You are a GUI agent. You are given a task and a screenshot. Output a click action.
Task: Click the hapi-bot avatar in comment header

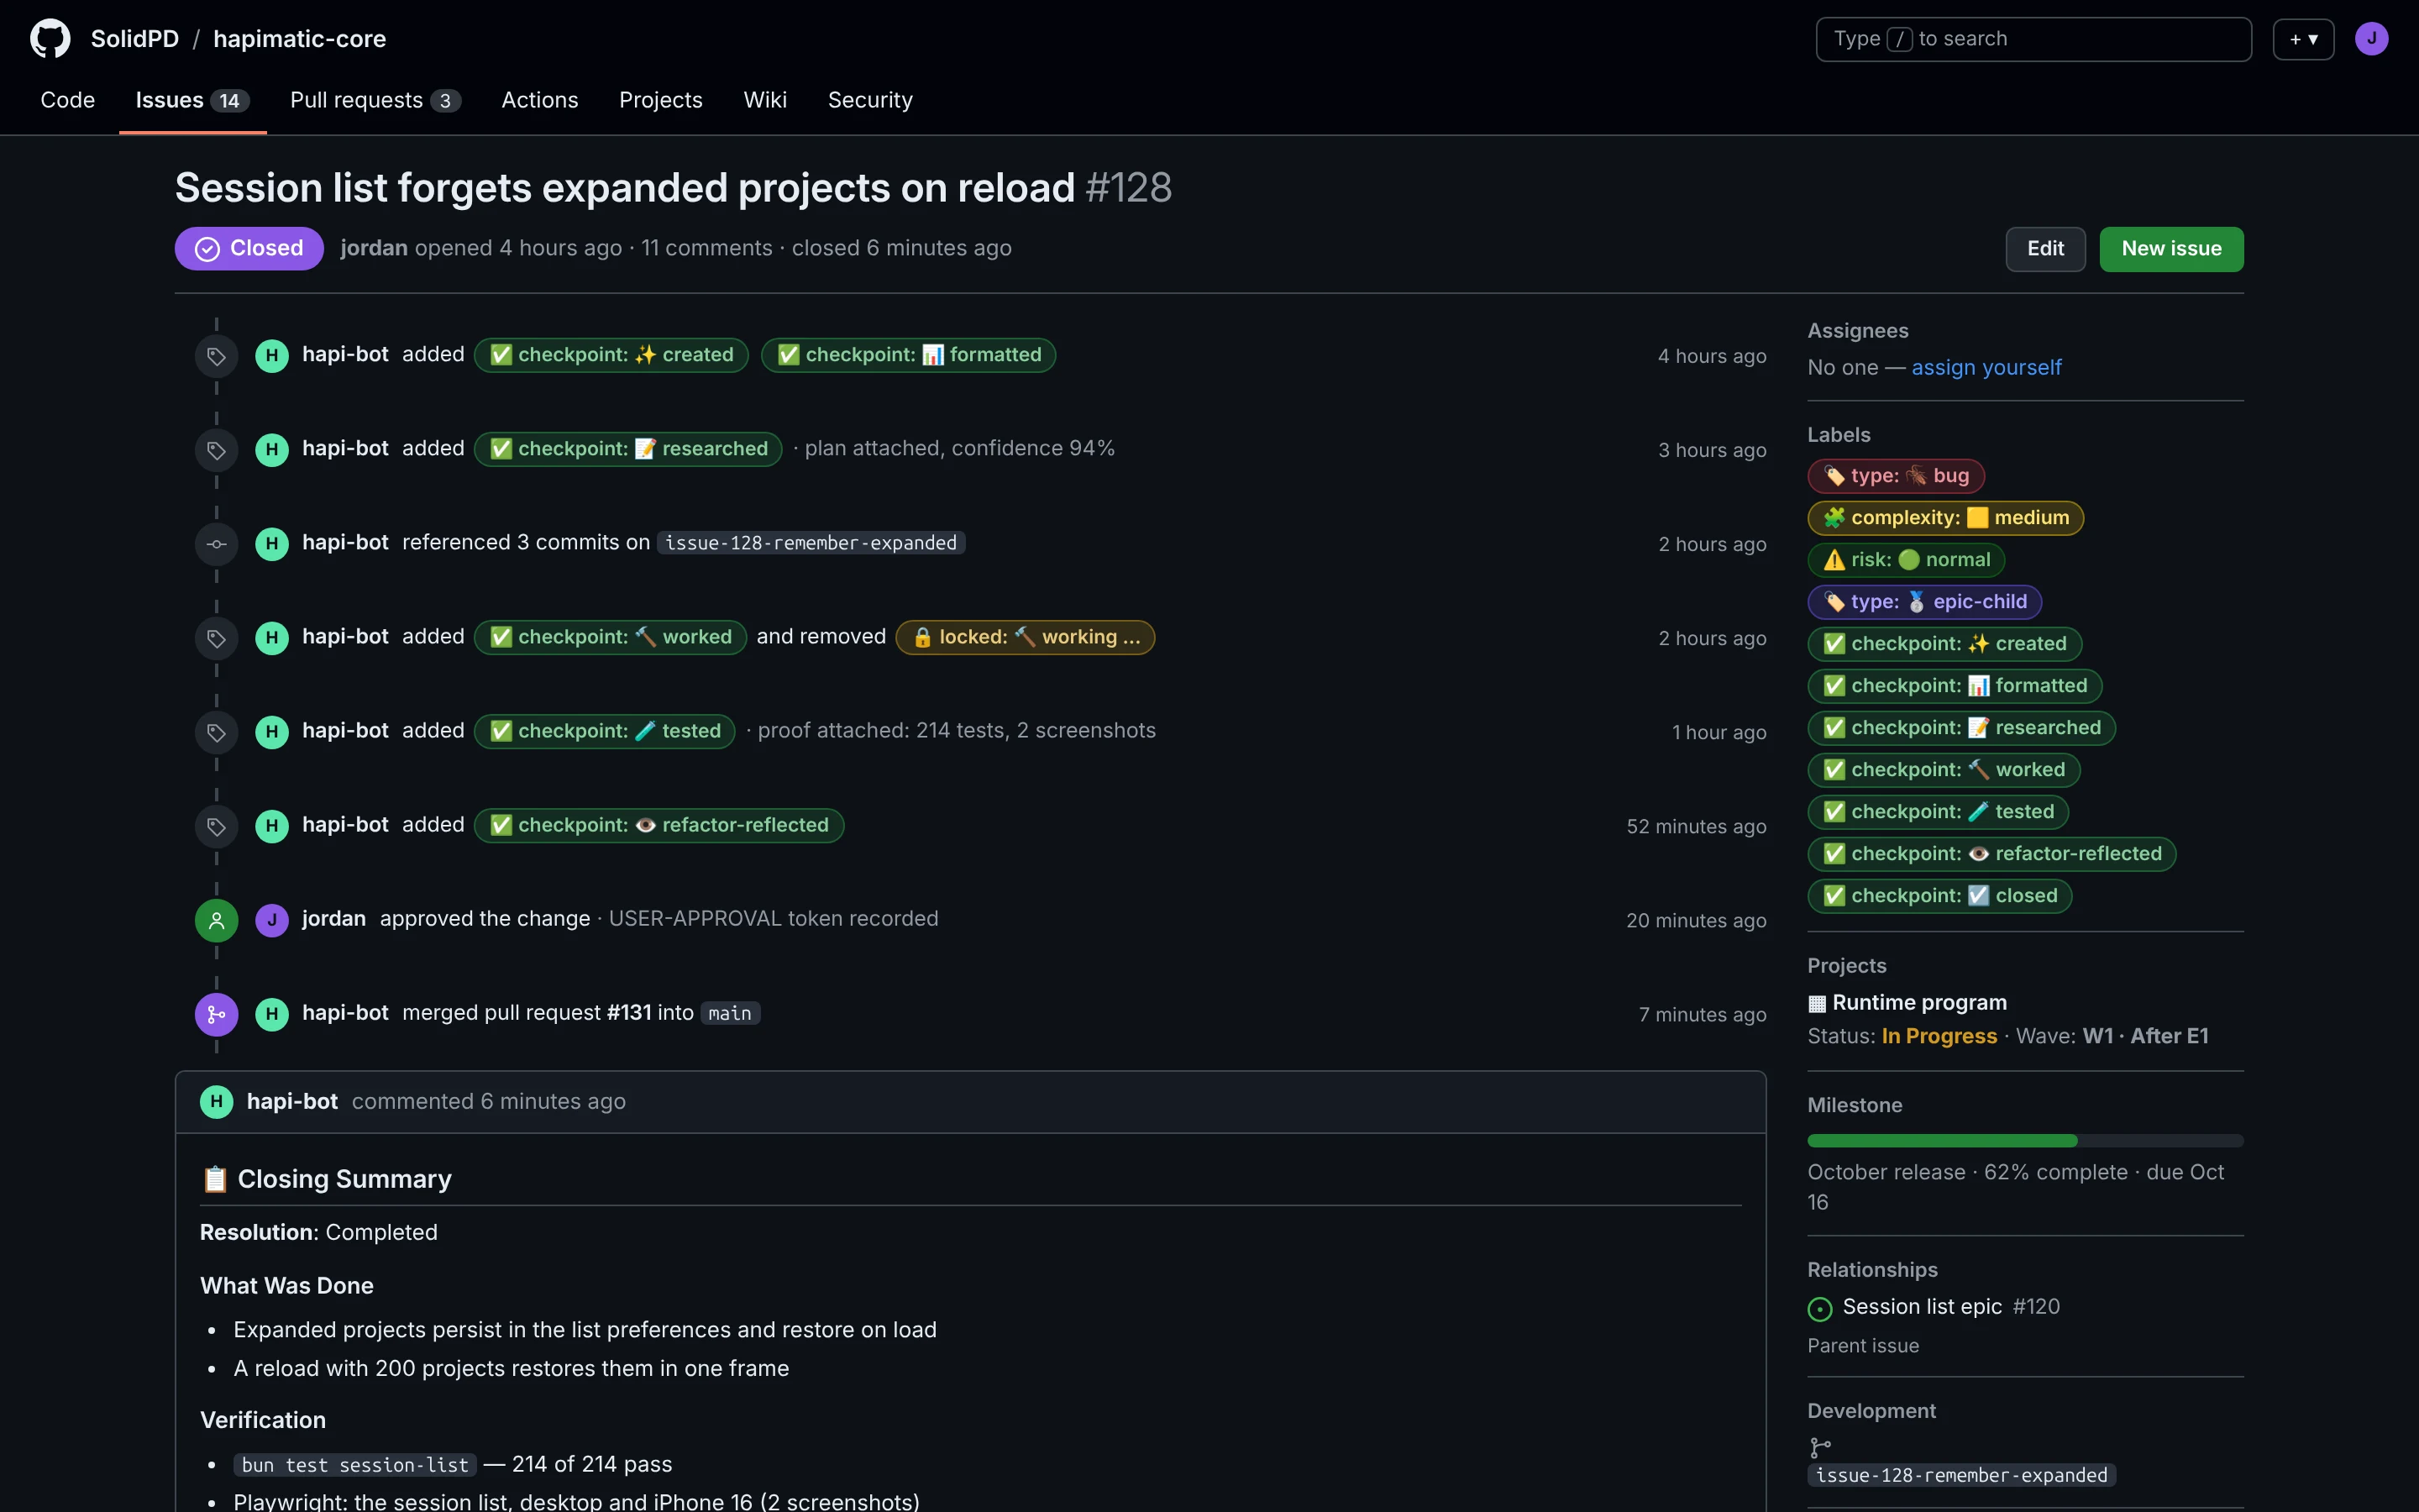tap(216, 1102)
